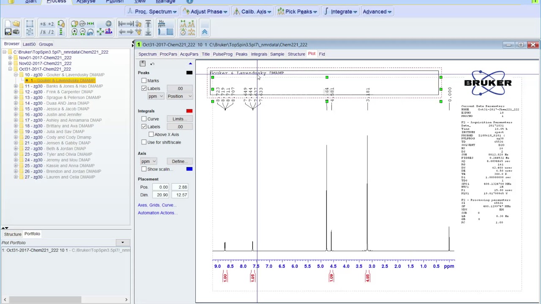The height and width of the screenshot is (304, 541).
Task: Print with the printer toolbar icon
Action: 16,32
